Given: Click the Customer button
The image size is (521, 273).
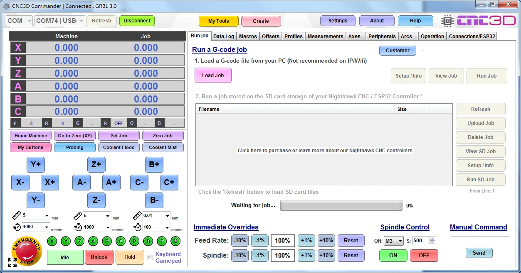Looking at the screenshot, I should point(398,51).
